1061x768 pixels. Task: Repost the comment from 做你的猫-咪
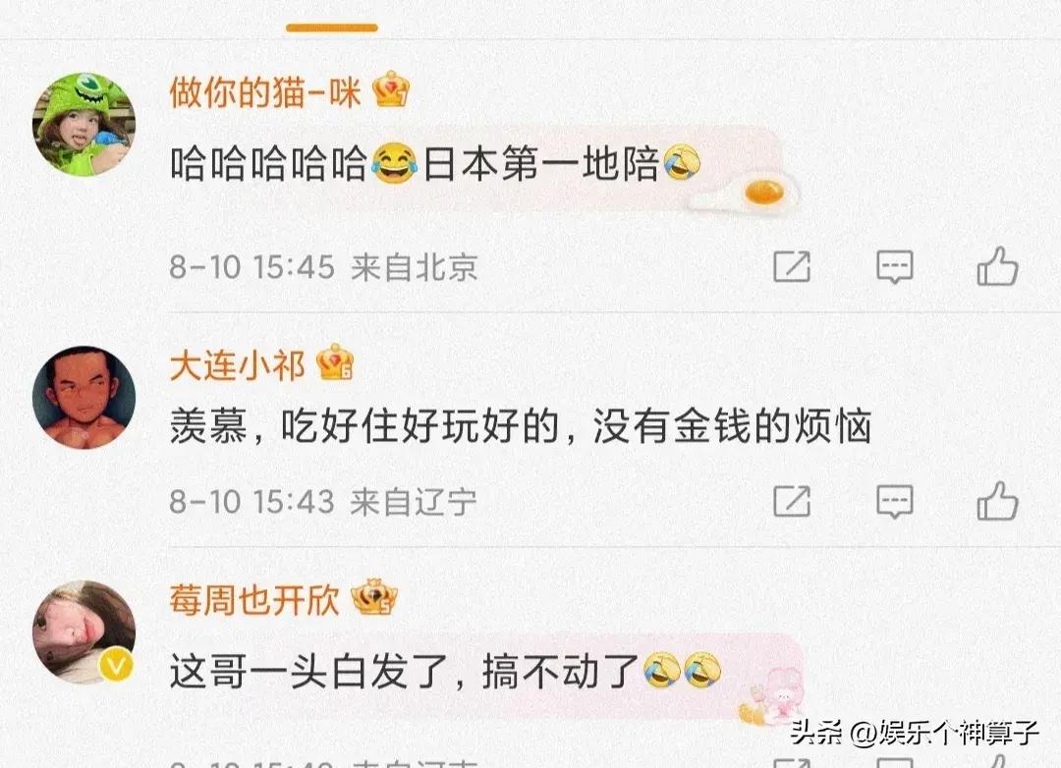pos(792,266)
